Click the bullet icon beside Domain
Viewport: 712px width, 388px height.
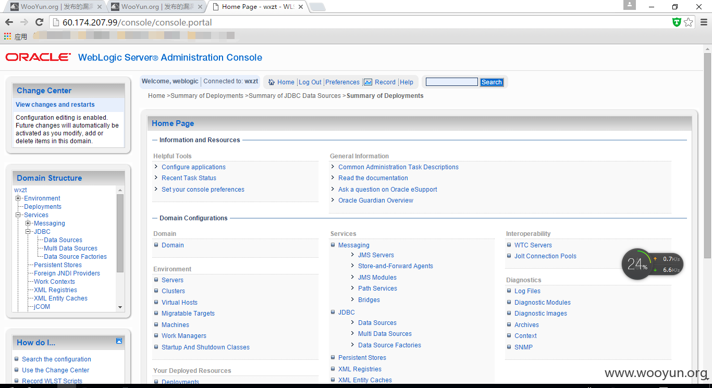(156, 245)
